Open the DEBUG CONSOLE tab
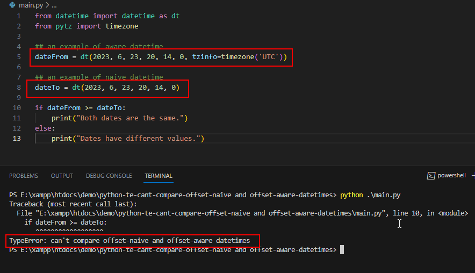475x273 pixels. (109, 176)
